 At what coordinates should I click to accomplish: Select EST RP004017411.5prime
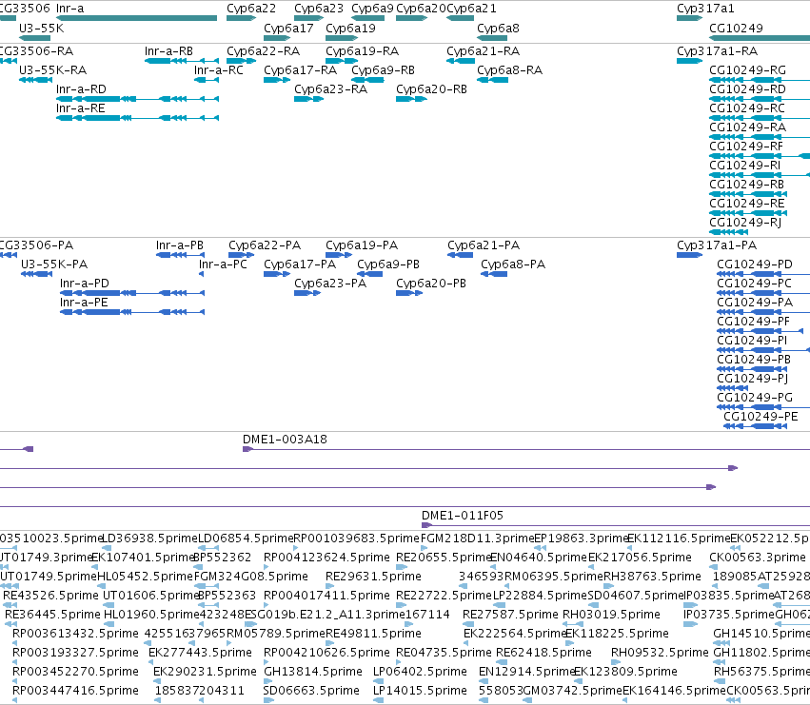pos(267,605)
